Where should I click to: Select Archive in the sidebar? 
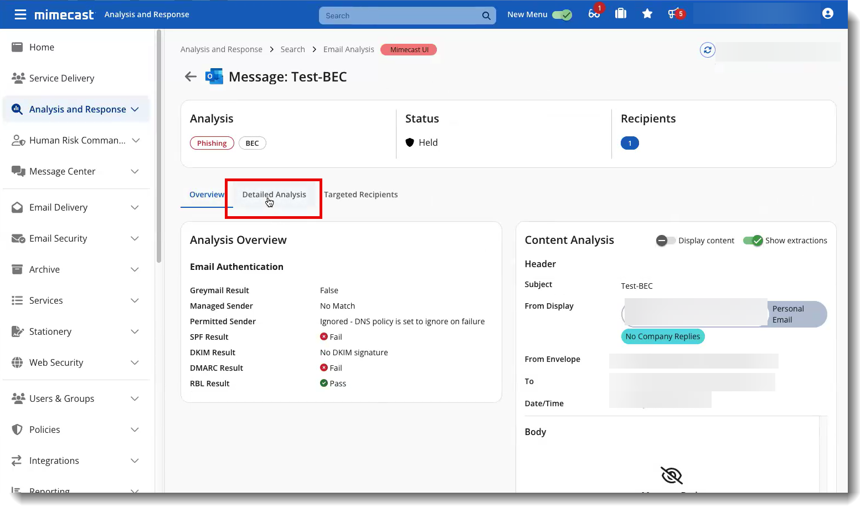(44, 269)
